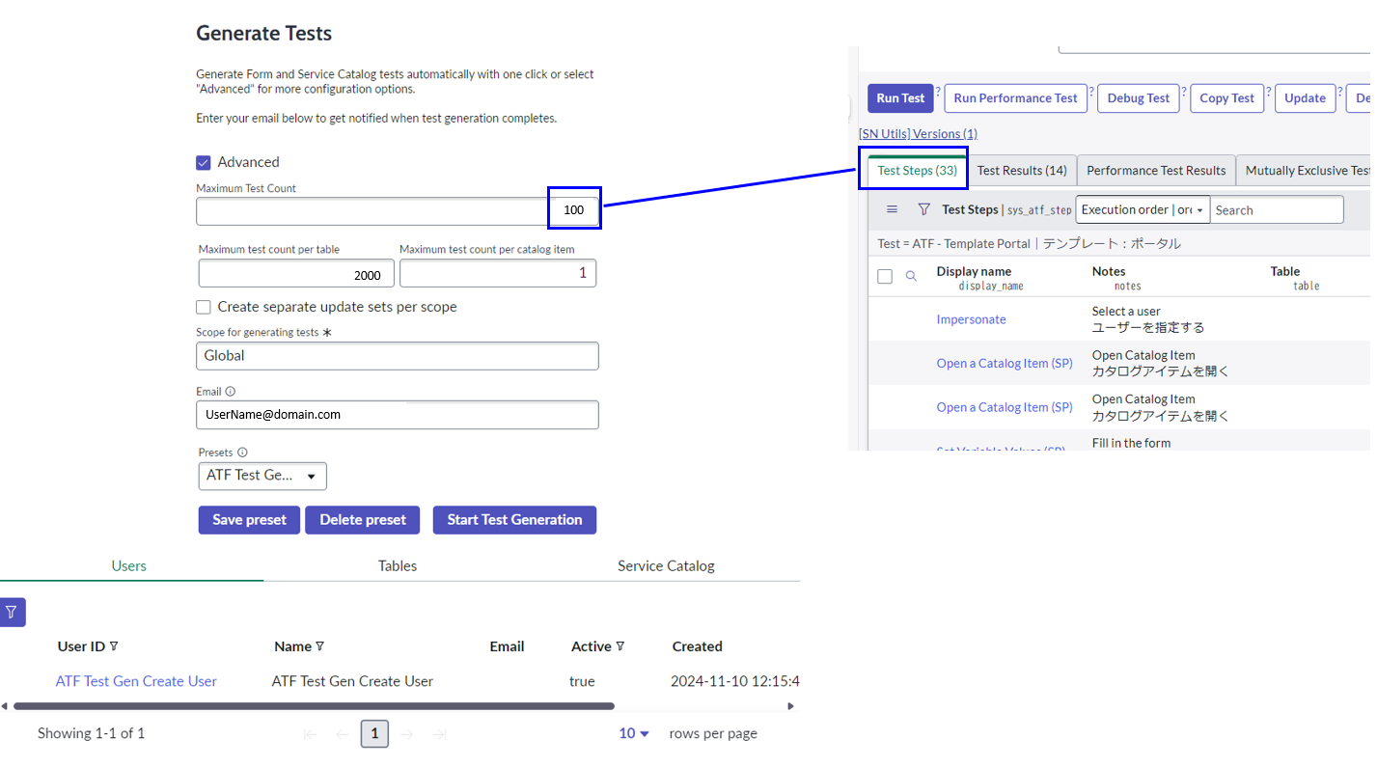Switch to the Test Results (14) tab
The height and width of the screenshot is (768, 1377).
coord(1021,170)
